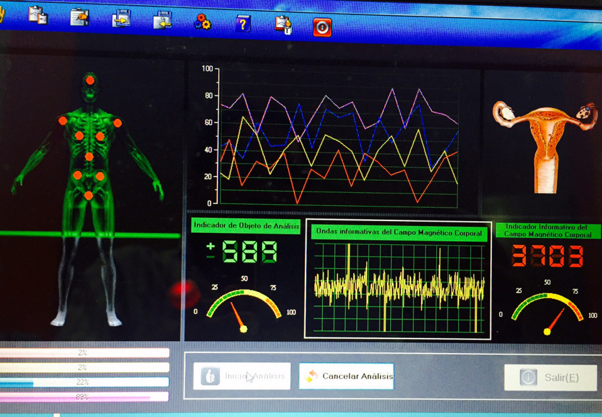Image resolution: width=602 pixels, height=417 pixels.
Task: Click the floppy disk with left arrow icon
Action: click(x=162, y=20)
